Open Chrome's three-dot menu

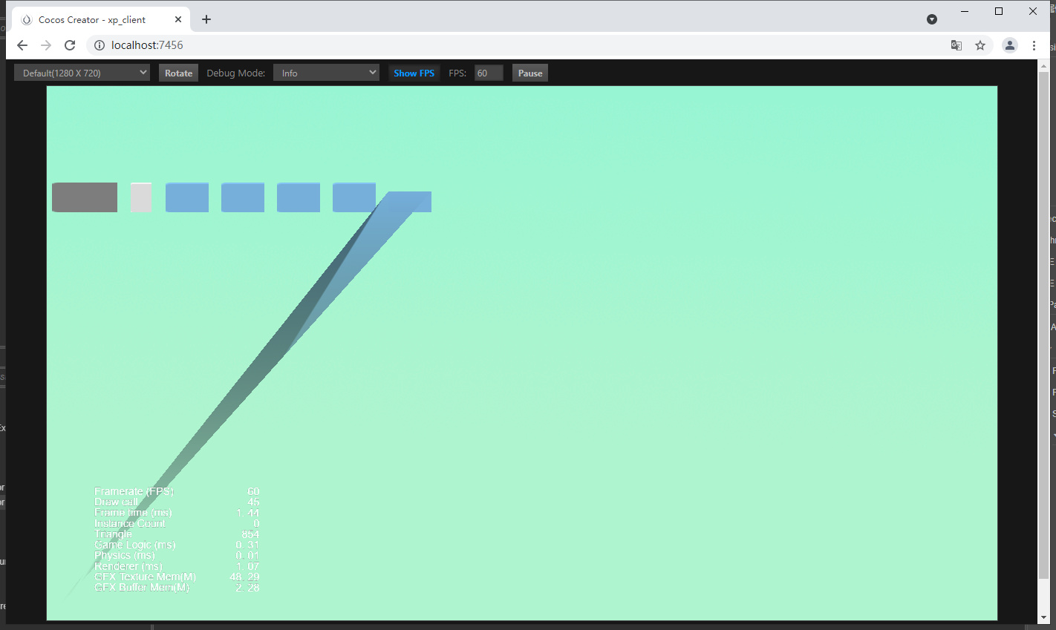pos(1034,45)
